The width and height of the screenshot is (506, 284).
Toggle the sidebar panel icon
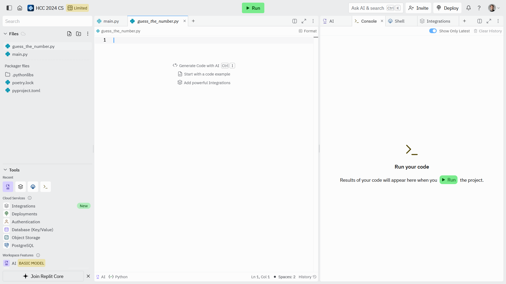9,8
